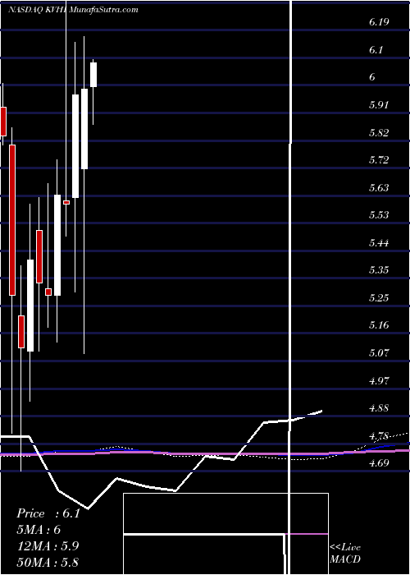Click the 12MA : 5.9 readout
Image resolution: width=410 pixels, height=575 pixels.
click(x=48, y=546)
